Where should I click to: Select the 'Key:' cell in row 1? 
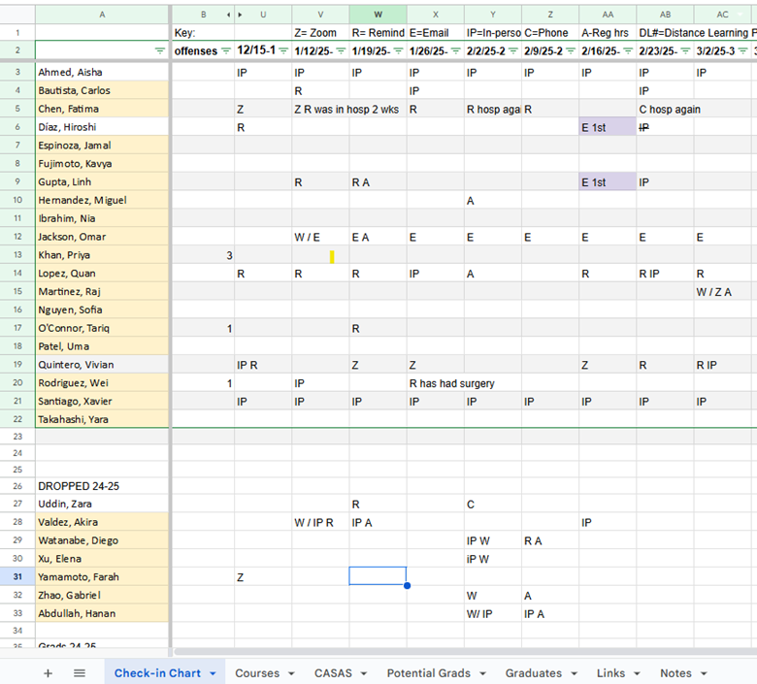click(x=203, y=33)
